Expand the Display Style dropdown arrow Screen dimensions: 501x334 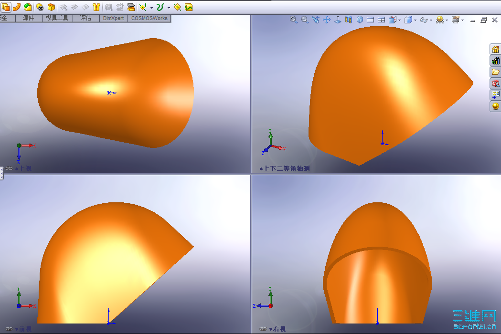tap(415, 20)
